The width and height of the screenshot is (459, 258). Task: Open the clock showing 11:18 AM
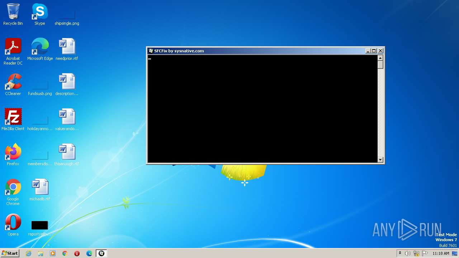click(x=441, y=253)
